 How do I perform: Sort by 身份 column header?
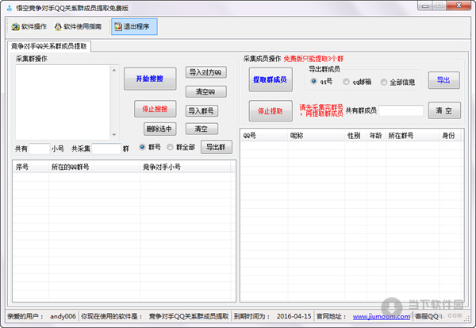click(450, 136)
